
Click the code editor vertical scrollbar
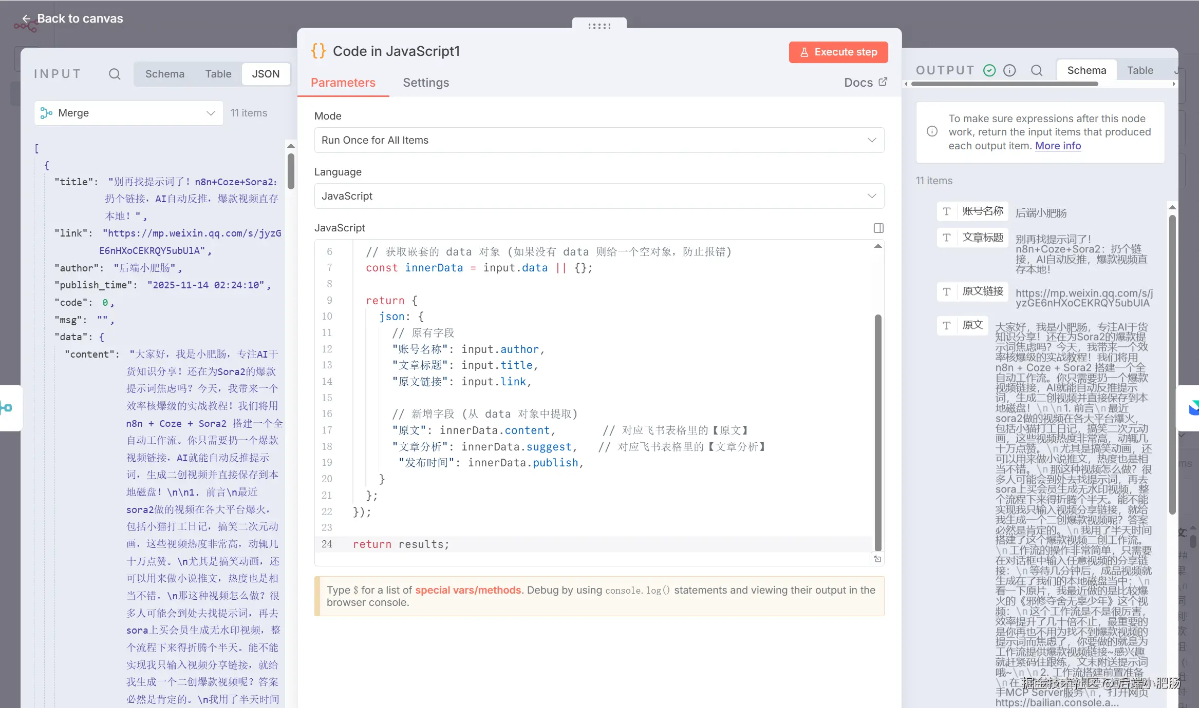pyautogui.click(x=878, y=432)
